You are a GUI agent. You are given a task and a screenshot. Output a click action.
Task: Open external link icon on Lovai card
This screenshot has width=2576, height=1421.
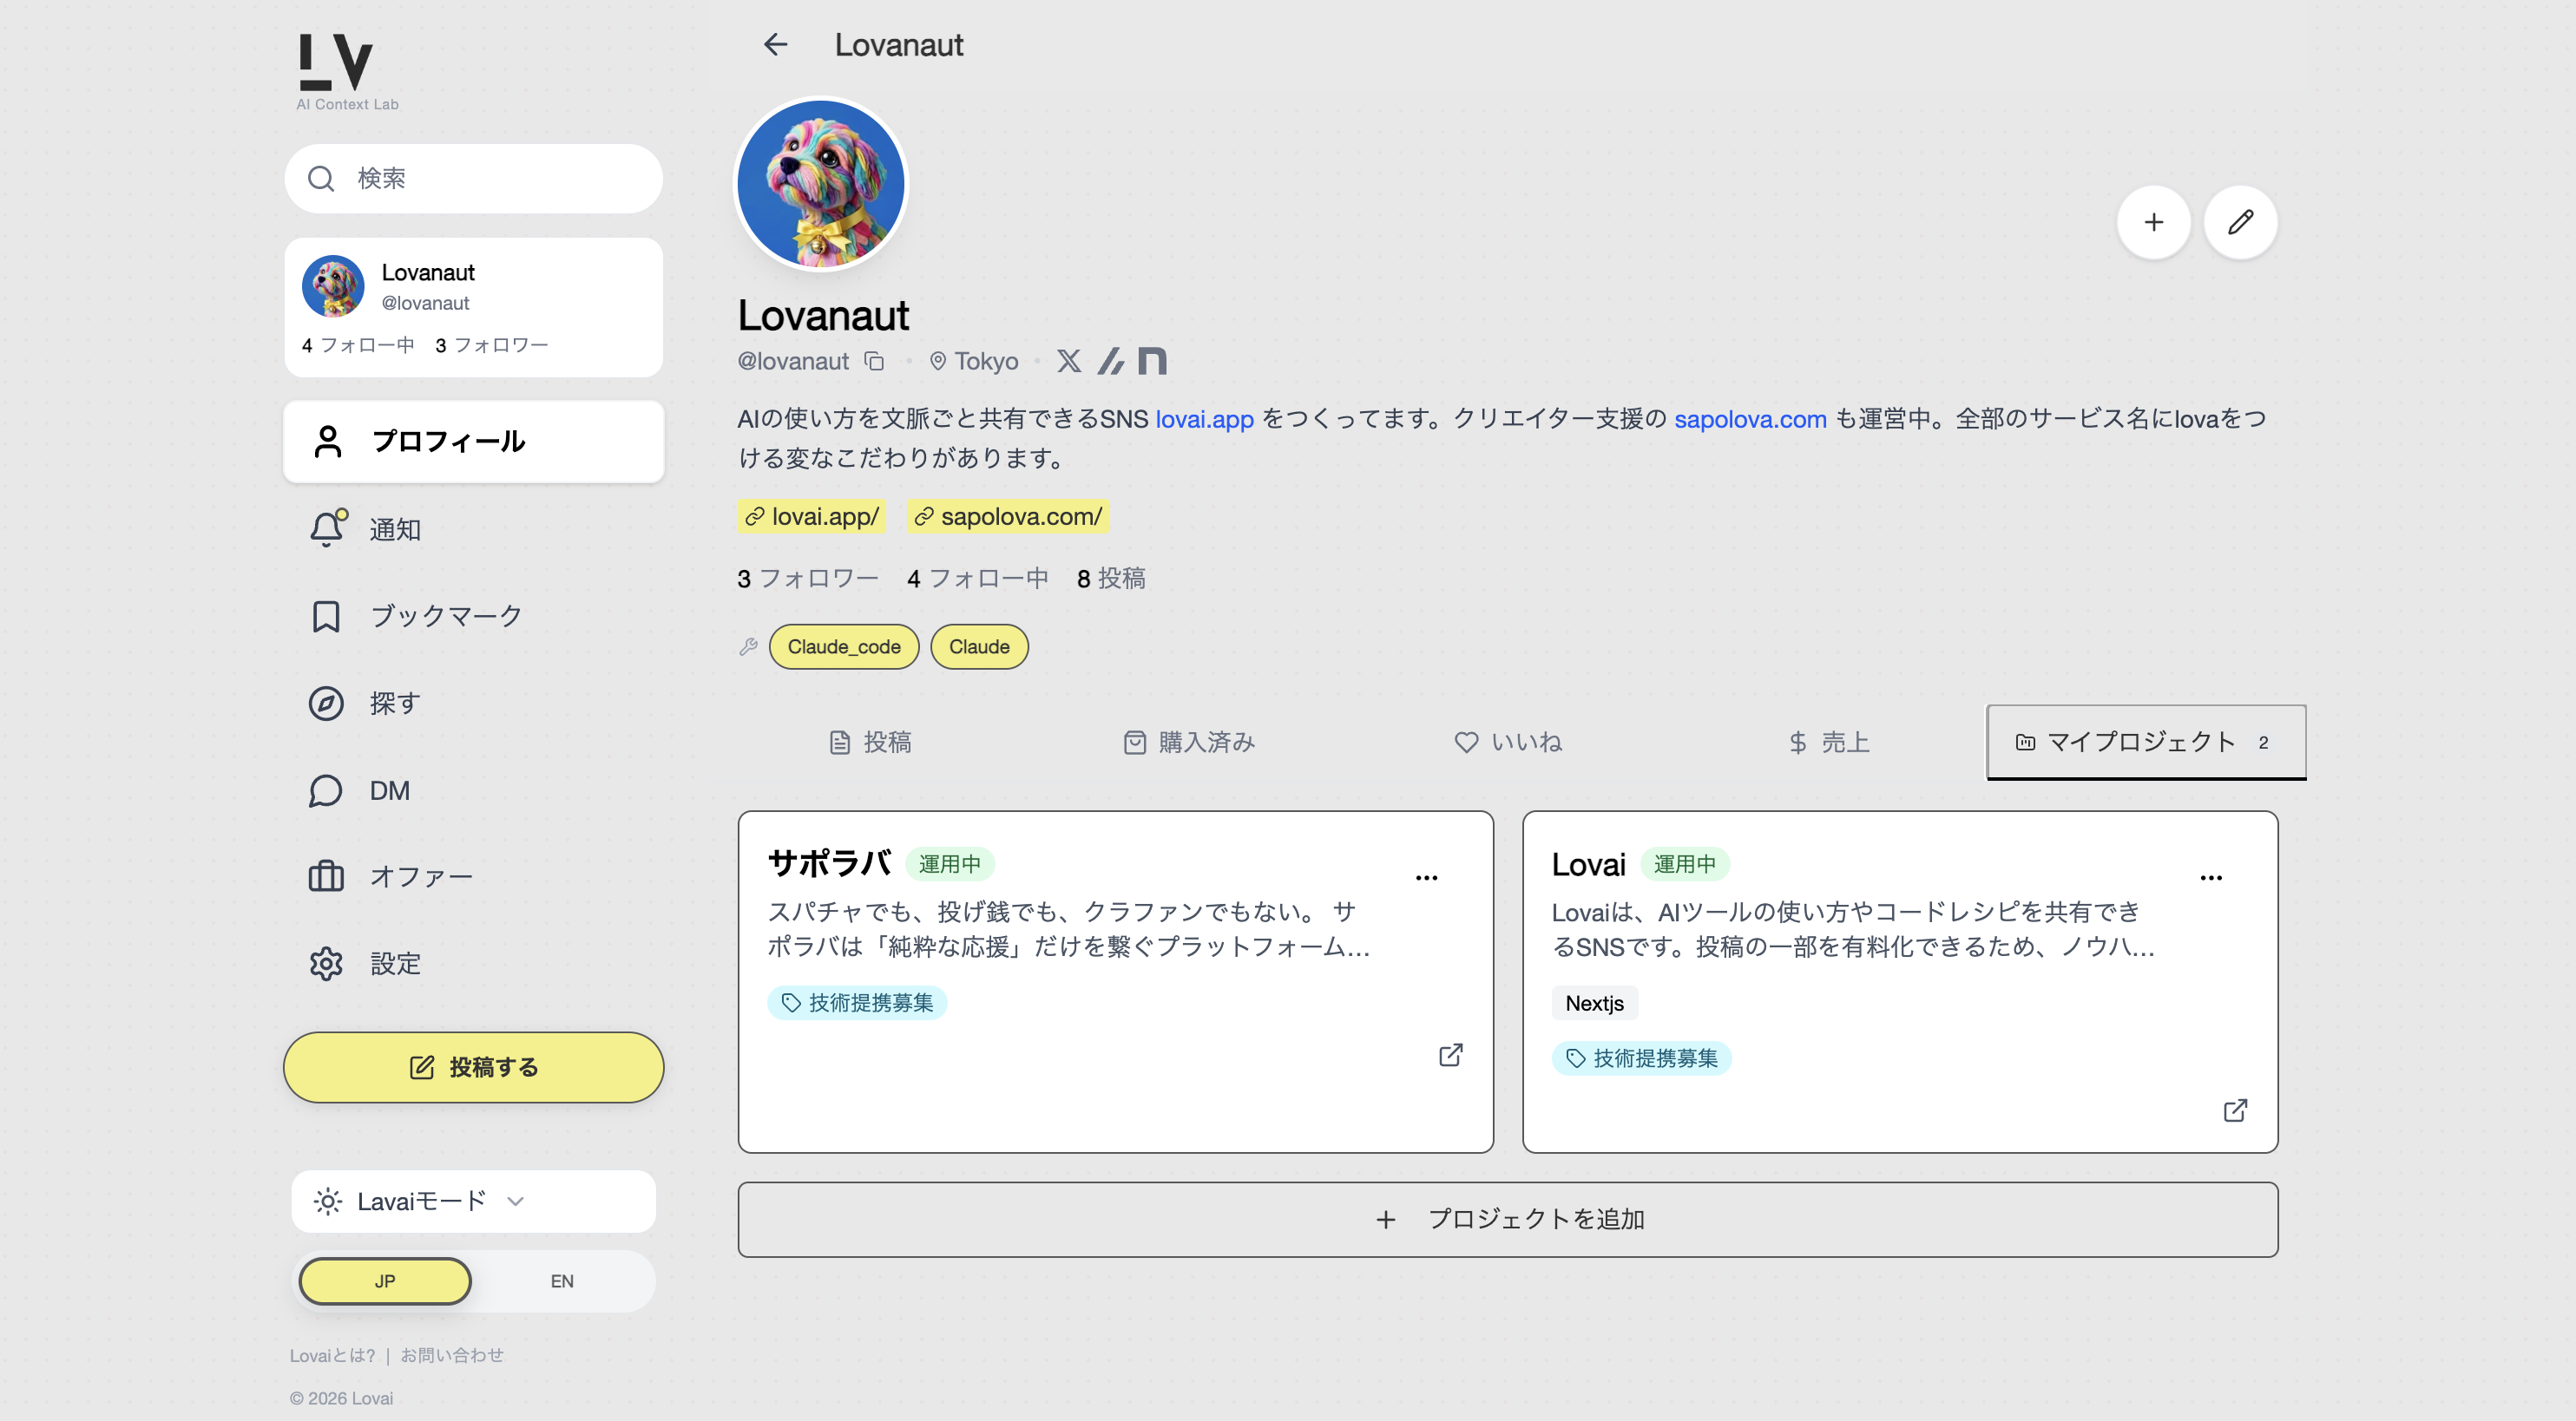click(x=2235, y=1110)
